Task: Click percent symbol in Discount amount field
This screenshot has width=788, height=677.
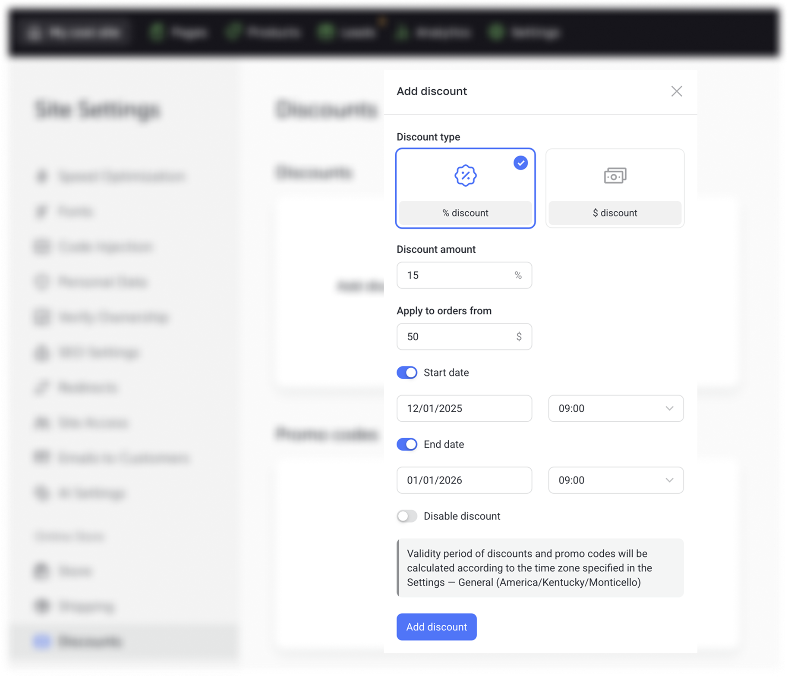Action: (518, 276)
